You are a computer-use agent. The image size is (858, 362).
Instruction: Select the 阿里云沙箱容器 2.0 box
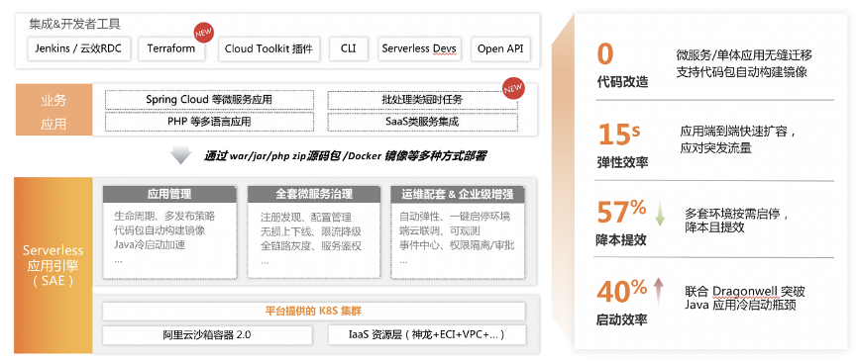207,334
